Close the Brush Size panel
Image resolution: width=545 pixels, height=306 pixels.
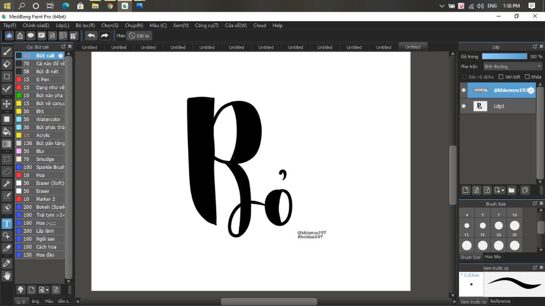click(541, 203)
